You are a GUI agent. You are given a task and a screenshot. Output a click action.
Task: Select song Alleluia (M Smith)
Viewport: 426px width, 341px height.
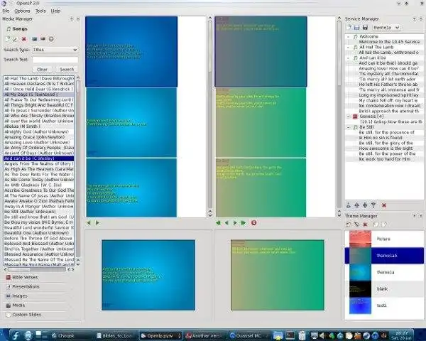coord(39,126)
